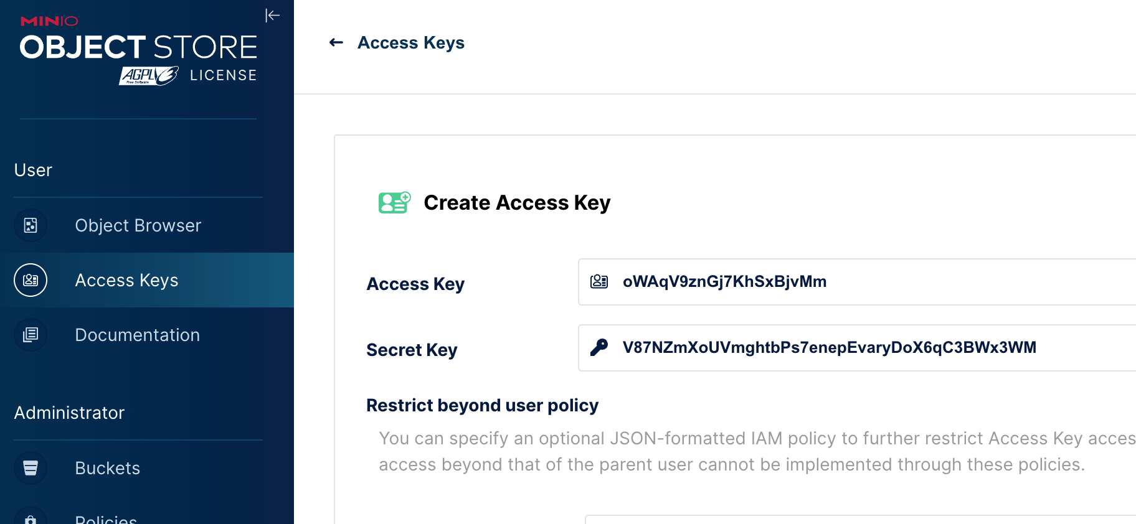Click the back arrow next to Access Keys

[336, 42]
